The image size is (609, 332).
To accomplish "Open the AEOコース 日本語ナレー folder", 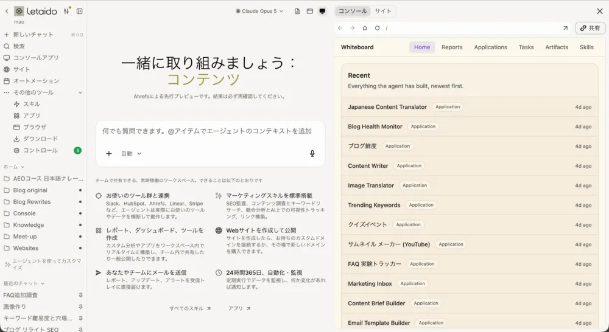I will click(43, 178).
